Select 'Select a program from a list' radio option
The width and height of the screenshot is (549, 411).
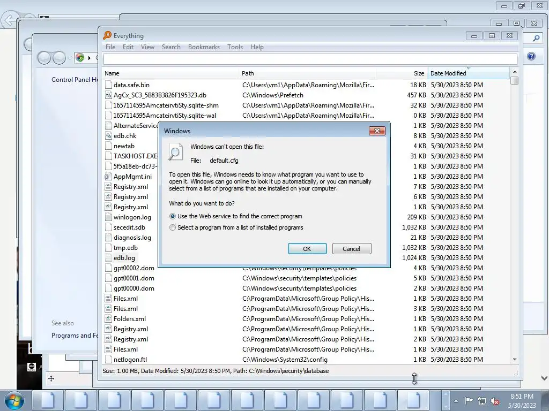point(172,227)
